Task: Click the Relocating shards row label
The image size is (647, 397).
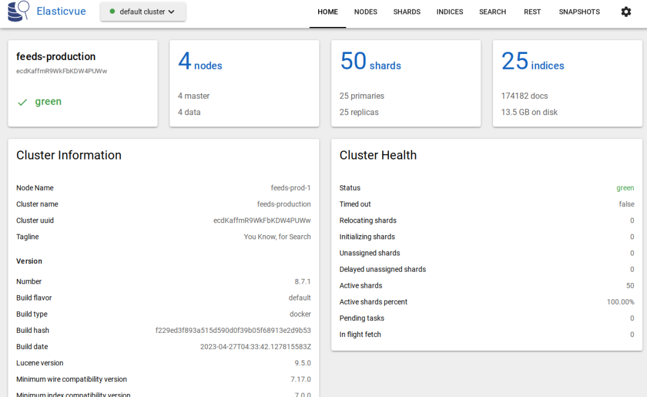Action: [368, 221]
